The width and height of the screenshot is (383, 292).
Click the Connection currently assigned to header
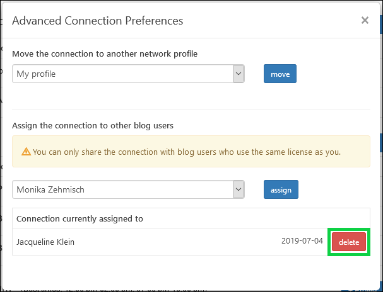[80, 218]
